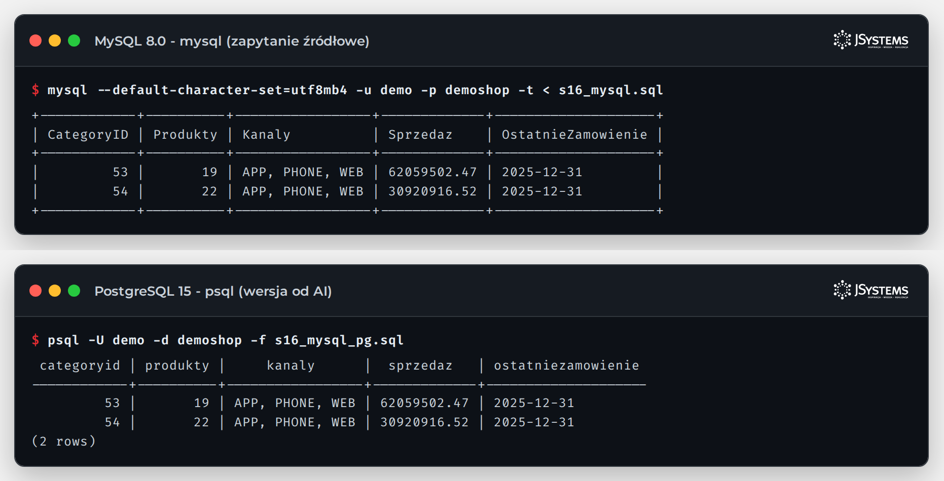Click the red close dot in PostgreSQL window
This screenshot has height=481, width=944.
pyautogui.click(x=35, y=291)
